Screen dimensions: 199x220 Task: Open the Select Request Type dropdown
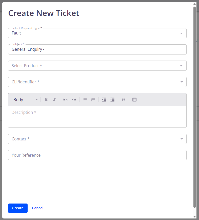click(97, 33)
